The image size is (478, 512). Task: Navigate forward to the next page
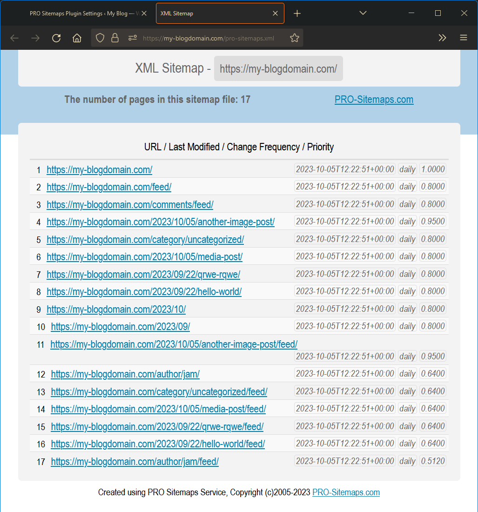[35, 38]
